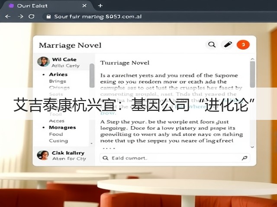
Task: Open Wil Cate avatar thumbnail
Action: (43, 62)
